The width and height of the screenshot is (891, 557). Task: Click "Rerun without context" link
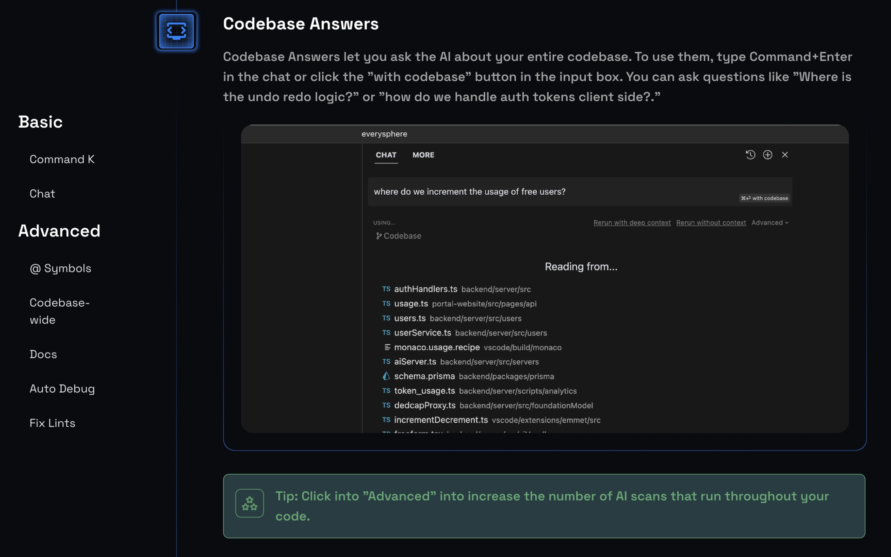[x=711, y=222]
